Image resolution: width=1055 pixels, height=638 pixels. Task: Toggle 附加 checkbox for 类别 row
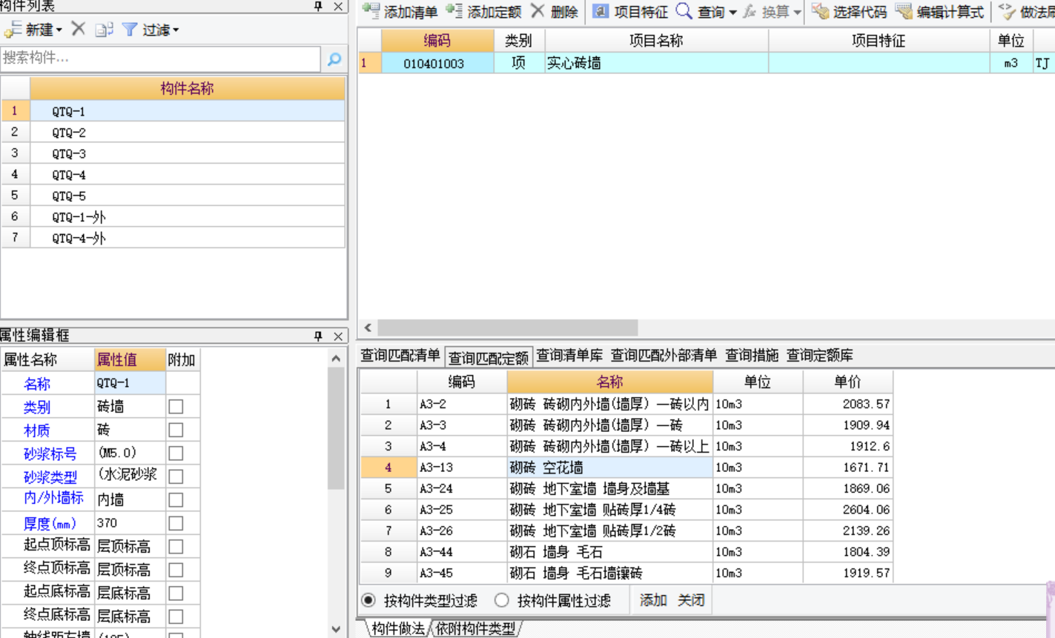(176, 407)
